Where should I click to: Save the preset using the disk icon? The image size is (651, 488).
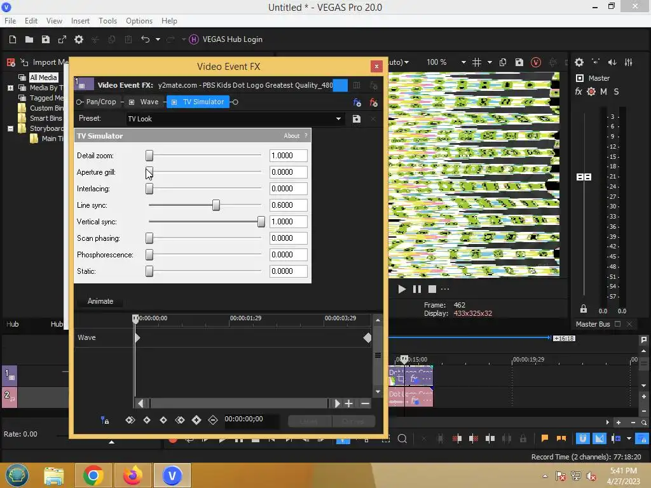356,119
